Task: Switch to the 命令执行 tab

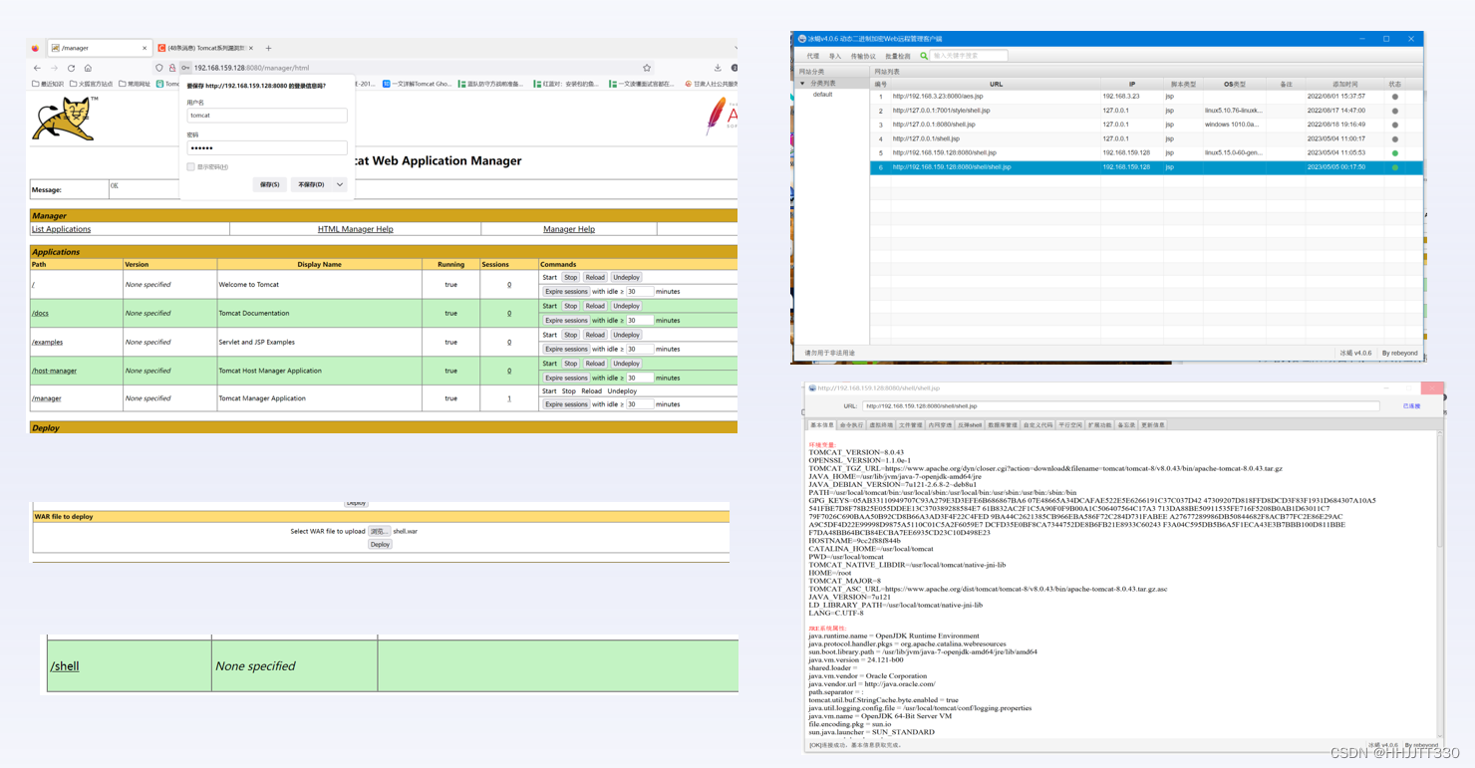Action: click(x=851, y=425)
